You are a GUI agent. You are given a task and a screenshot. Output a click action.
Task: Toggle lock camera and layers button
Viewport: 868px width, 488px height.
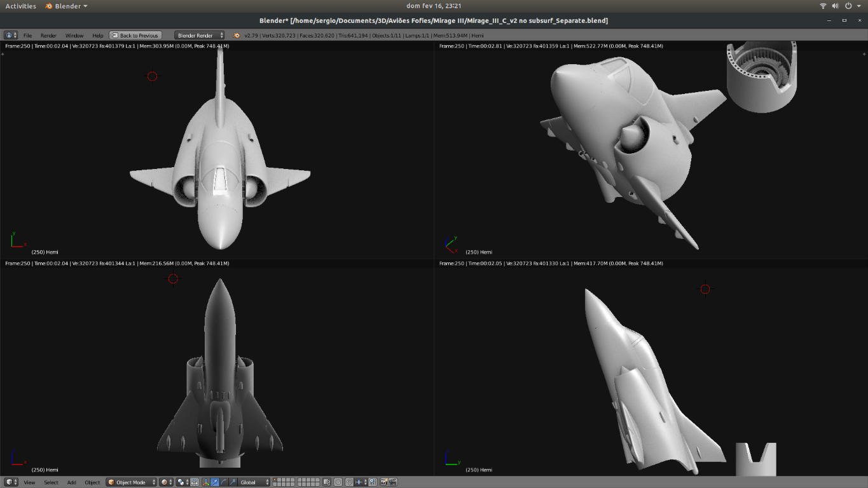327,482
